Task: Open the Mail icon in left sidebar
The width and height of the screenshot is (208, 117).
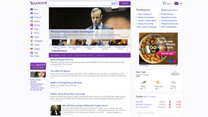Action: click(32, 9)
